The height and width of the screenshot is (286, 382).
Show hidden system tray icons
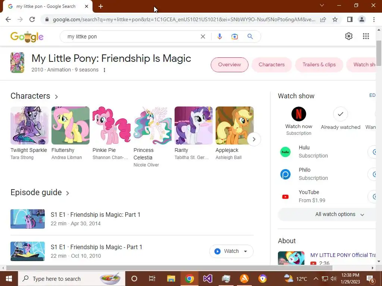point(316,279)
